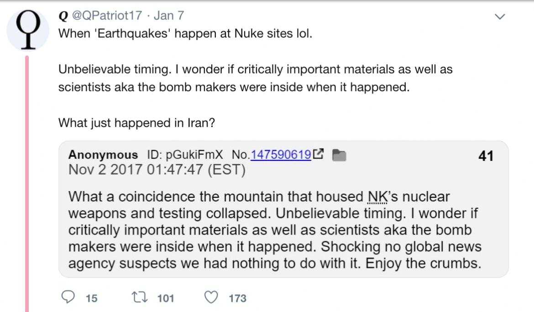Click the Nov 2 2017 post timestamp
Image resolution: width=534 pixels, height=312 pixels.
click(x=157, y=170)
